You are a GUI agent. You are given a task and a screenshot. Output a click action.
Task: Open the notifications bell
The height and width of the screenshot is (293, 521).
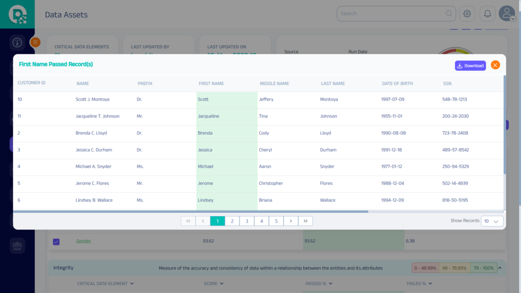click(x=487, y=14)
